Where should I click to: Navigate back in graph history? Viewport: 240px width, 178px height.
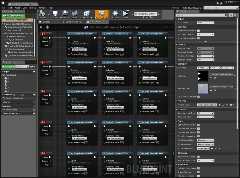pos(41,27)
